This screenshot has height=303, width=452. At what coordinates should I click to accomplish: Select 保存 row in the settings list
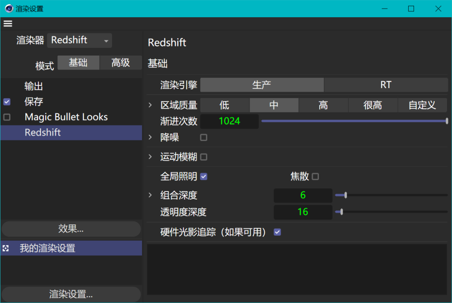click(71, 102)
